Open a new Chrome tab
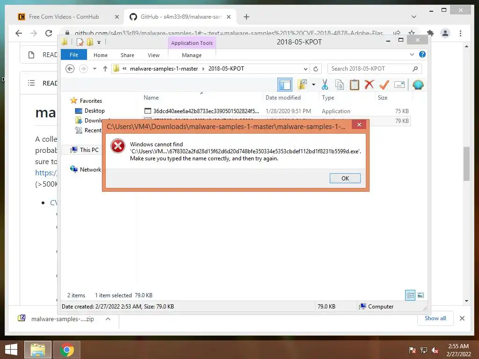The height and width of the screenshot is (359, 479). pyautogui.click(x=247, y=17)
